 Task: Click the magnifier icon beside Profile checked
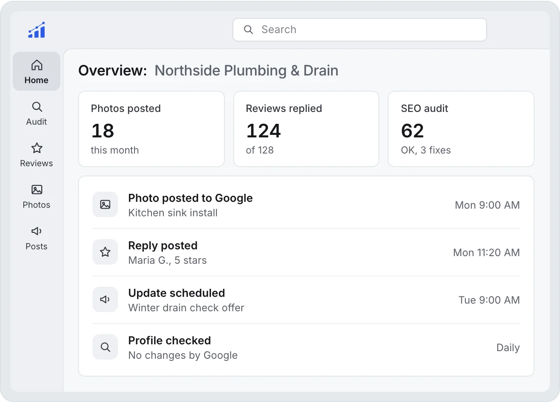tap(105, 347)
